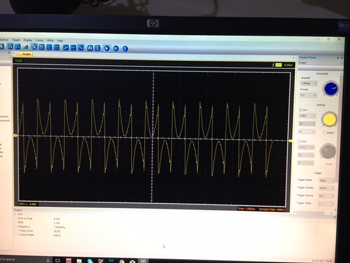Open CH1 volts dropdown showing 2.00V
This screenshot has height=263, width=350.
tap(307, 116)
